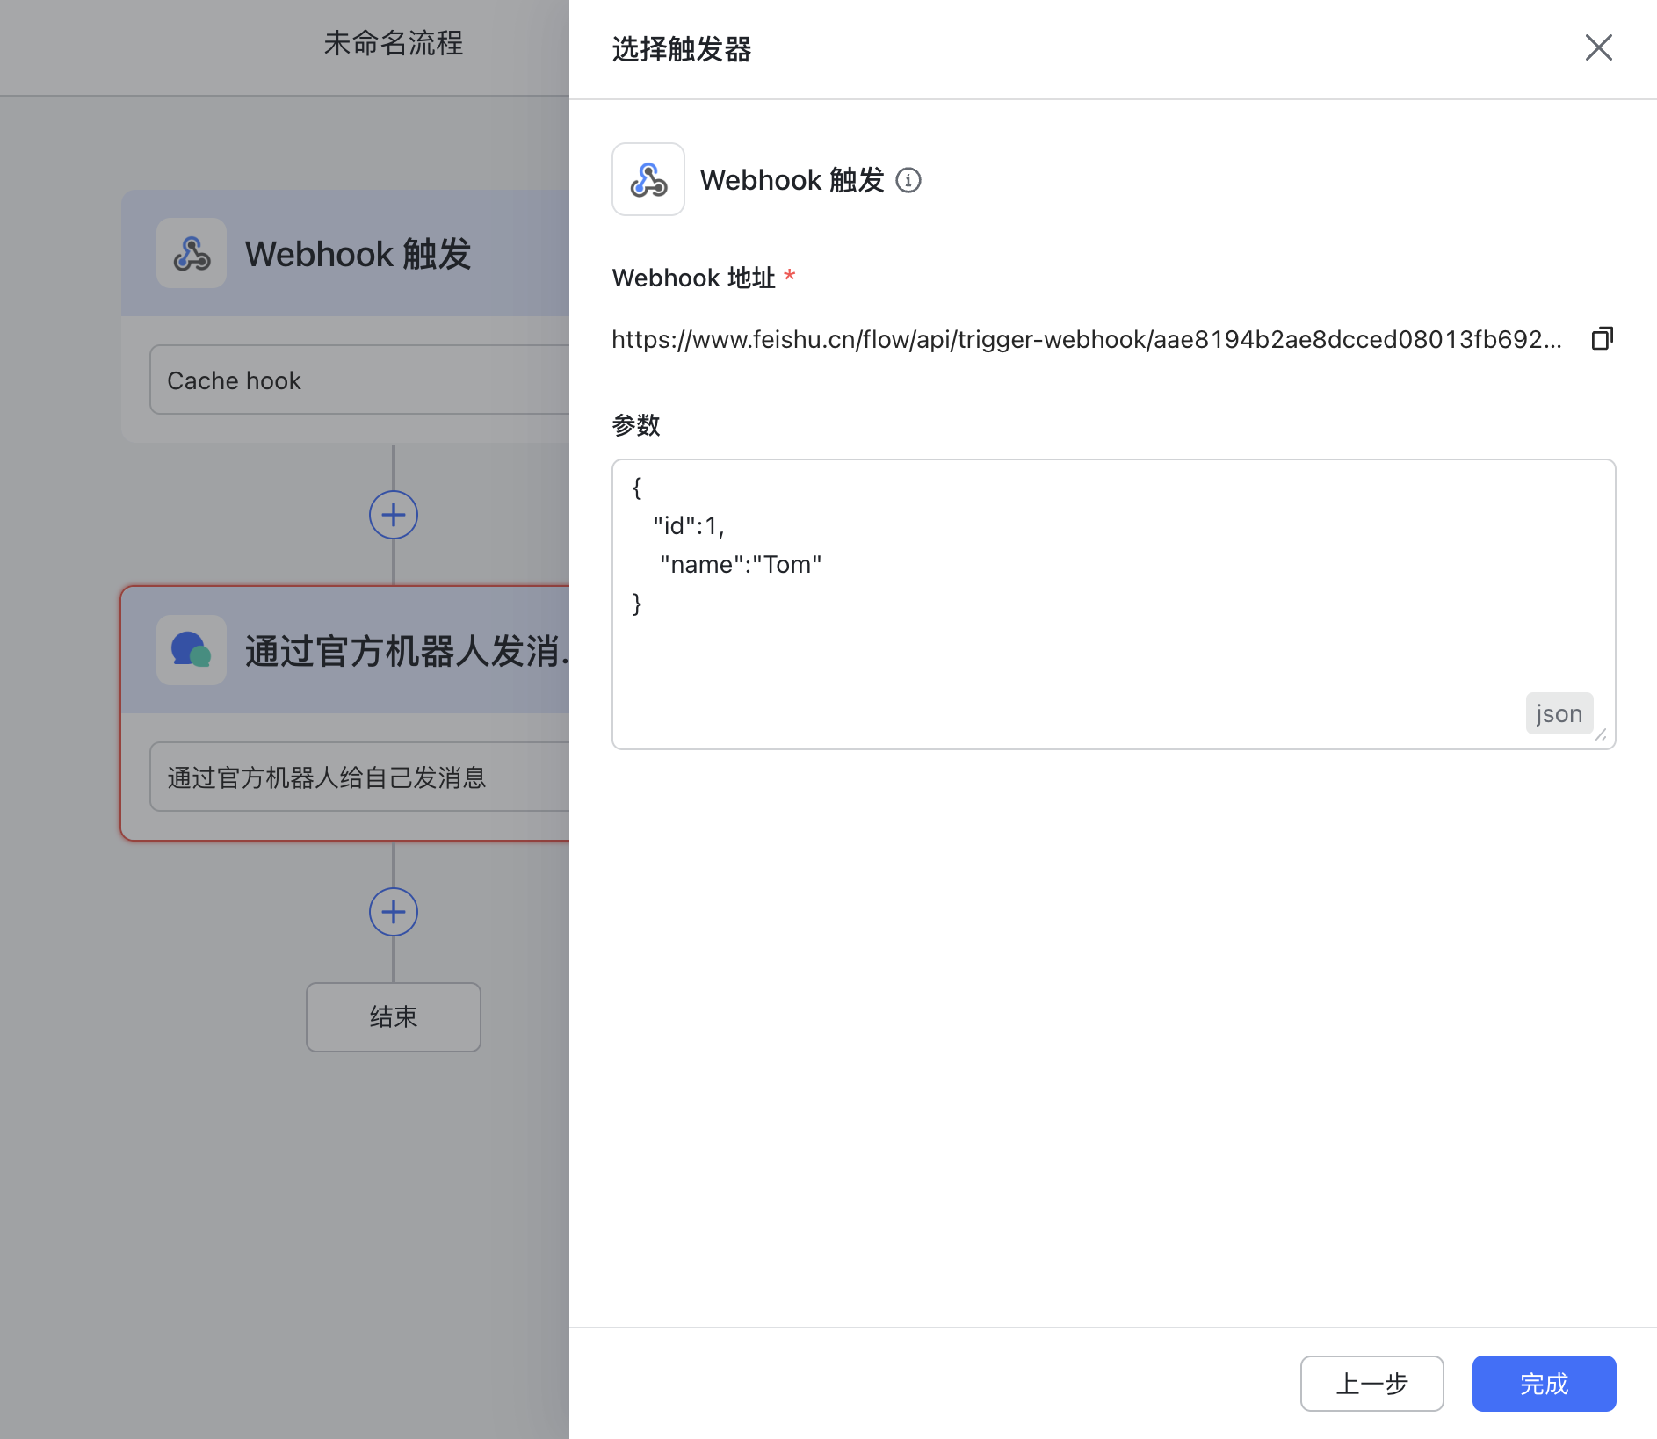Click the 参数 label
Viewport: 1657px width, 1439px height.
click(636, 425)
